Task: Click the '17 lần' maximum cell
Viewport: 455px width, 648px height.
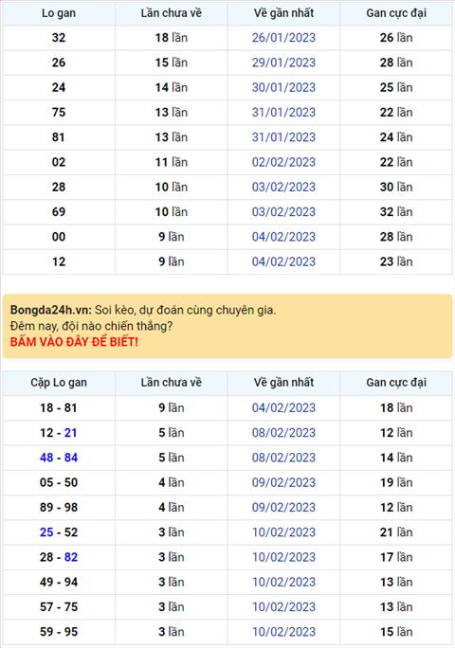Action: (x=396, y=557)
